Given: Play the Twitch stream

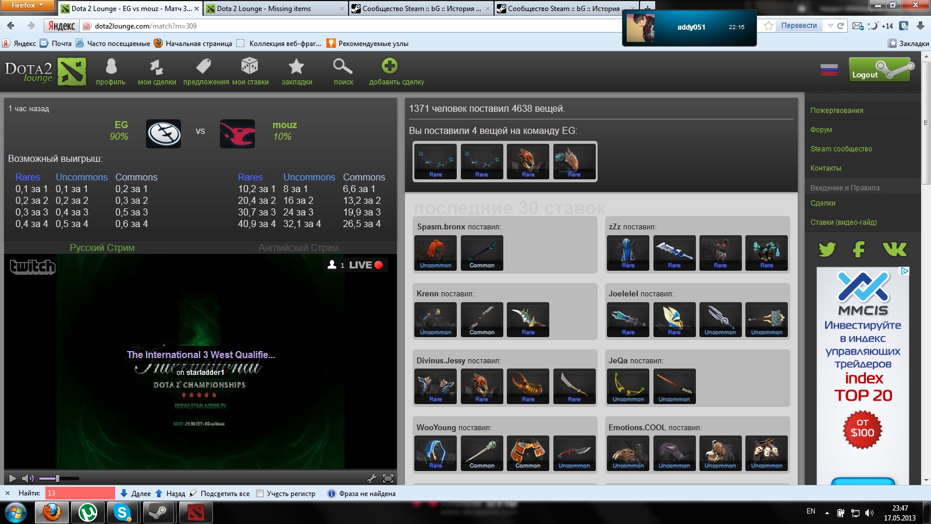Looking at the screenshot, I should [12, 479].
